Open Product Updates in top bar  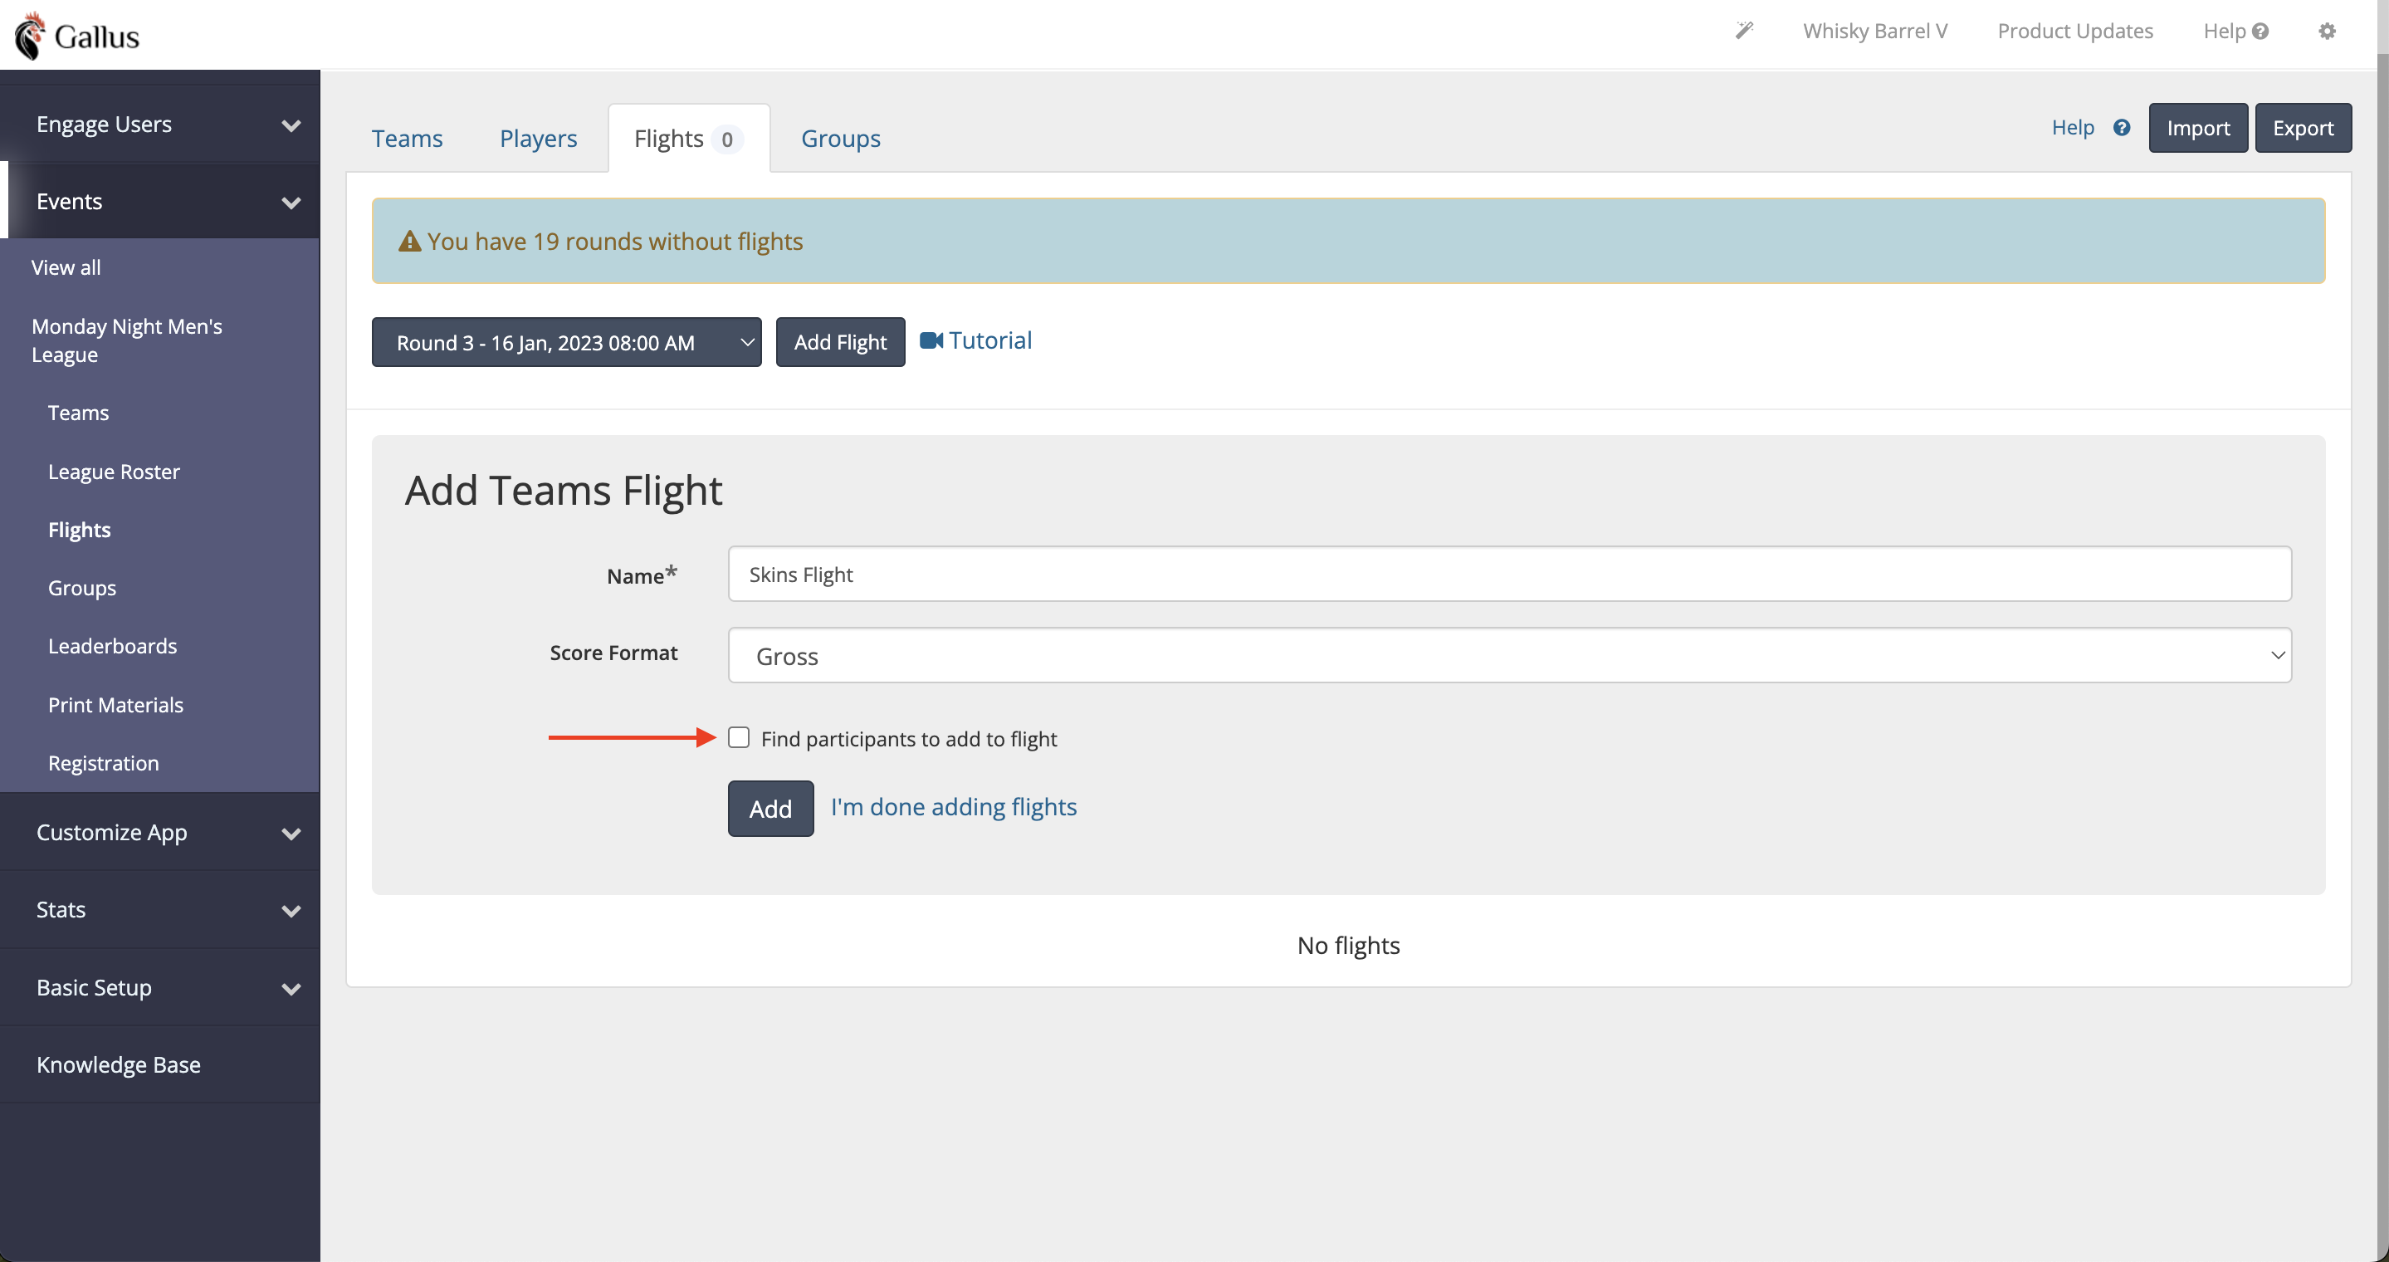point(2074,31)
